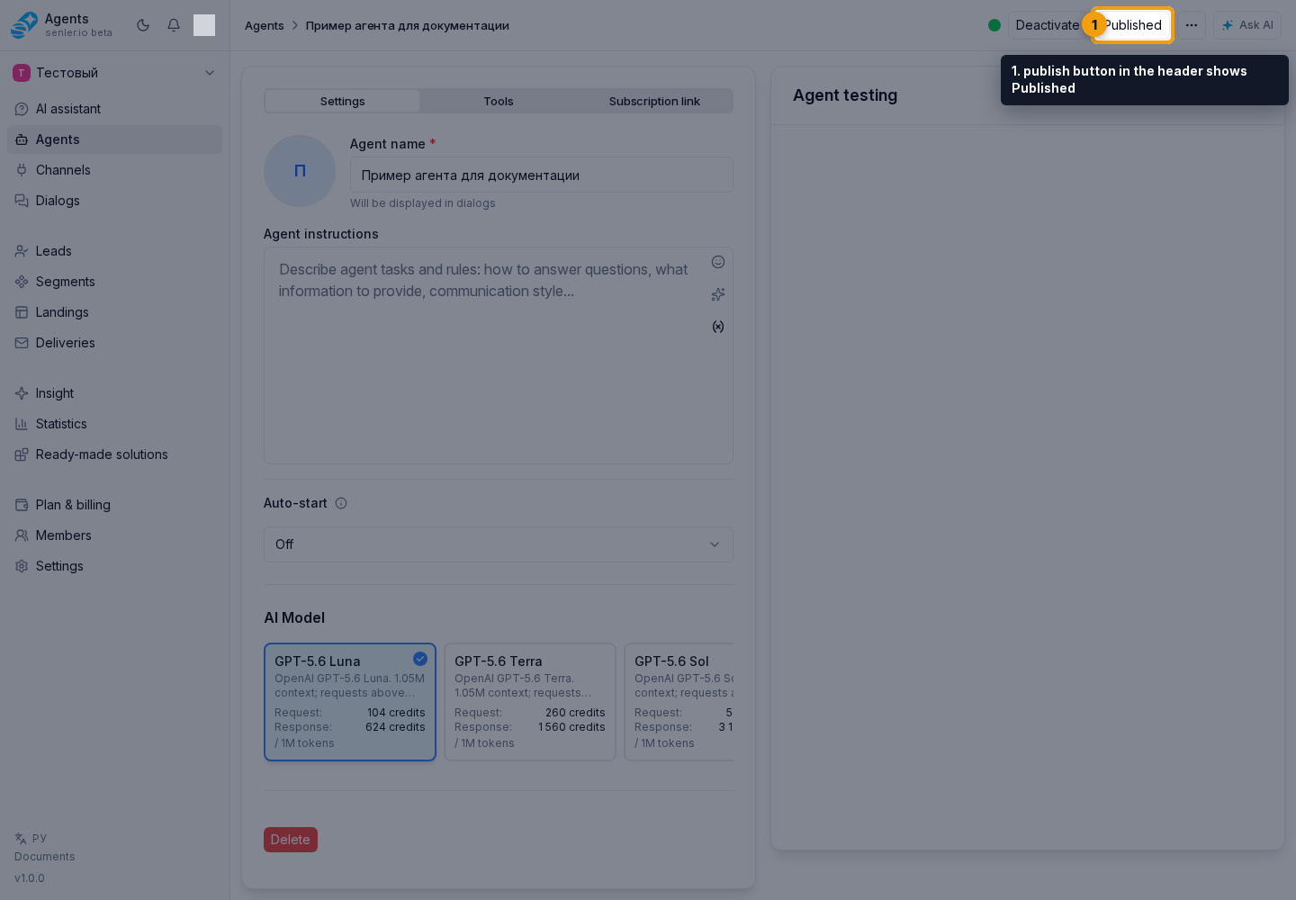Expand the Тестовый workspace selector
Image resolution: width=1296 pixels, height=900 pixels.
point(114,73)
